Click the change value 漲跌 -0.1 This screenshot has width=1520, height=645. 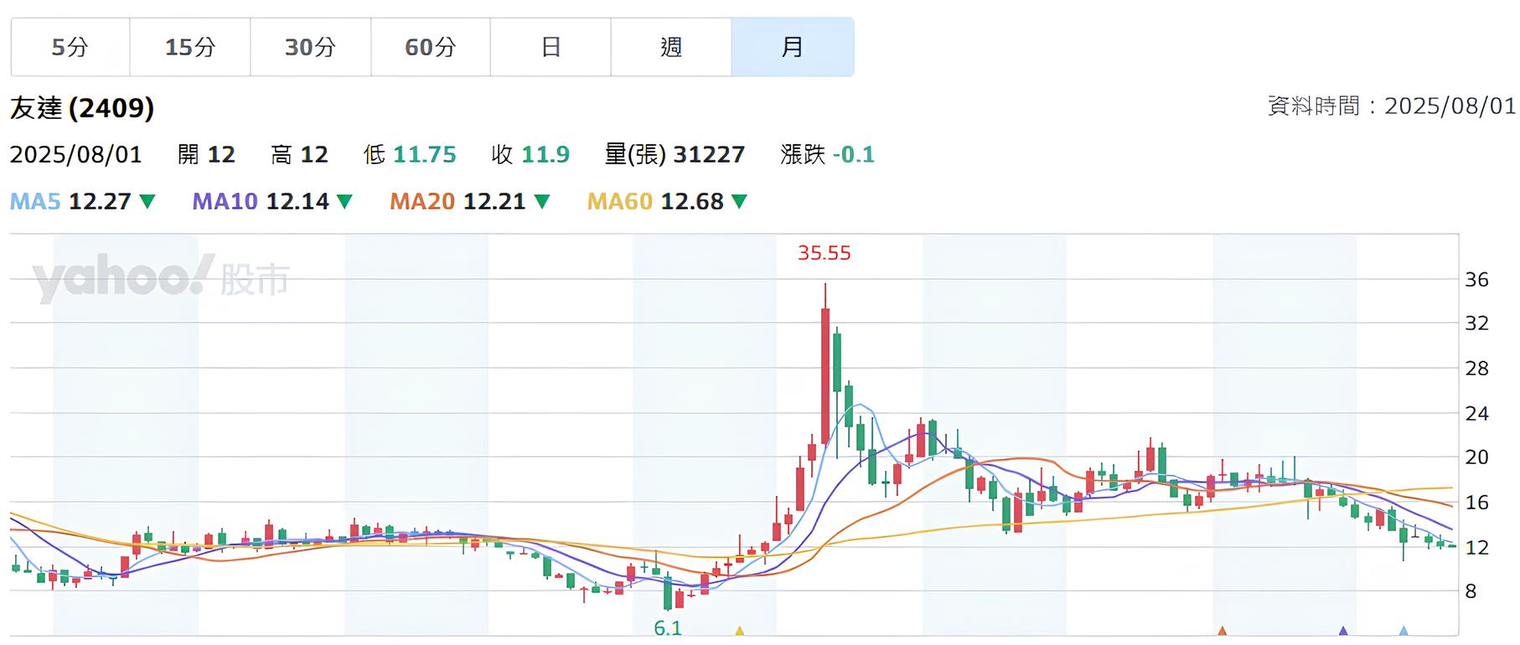827,154
